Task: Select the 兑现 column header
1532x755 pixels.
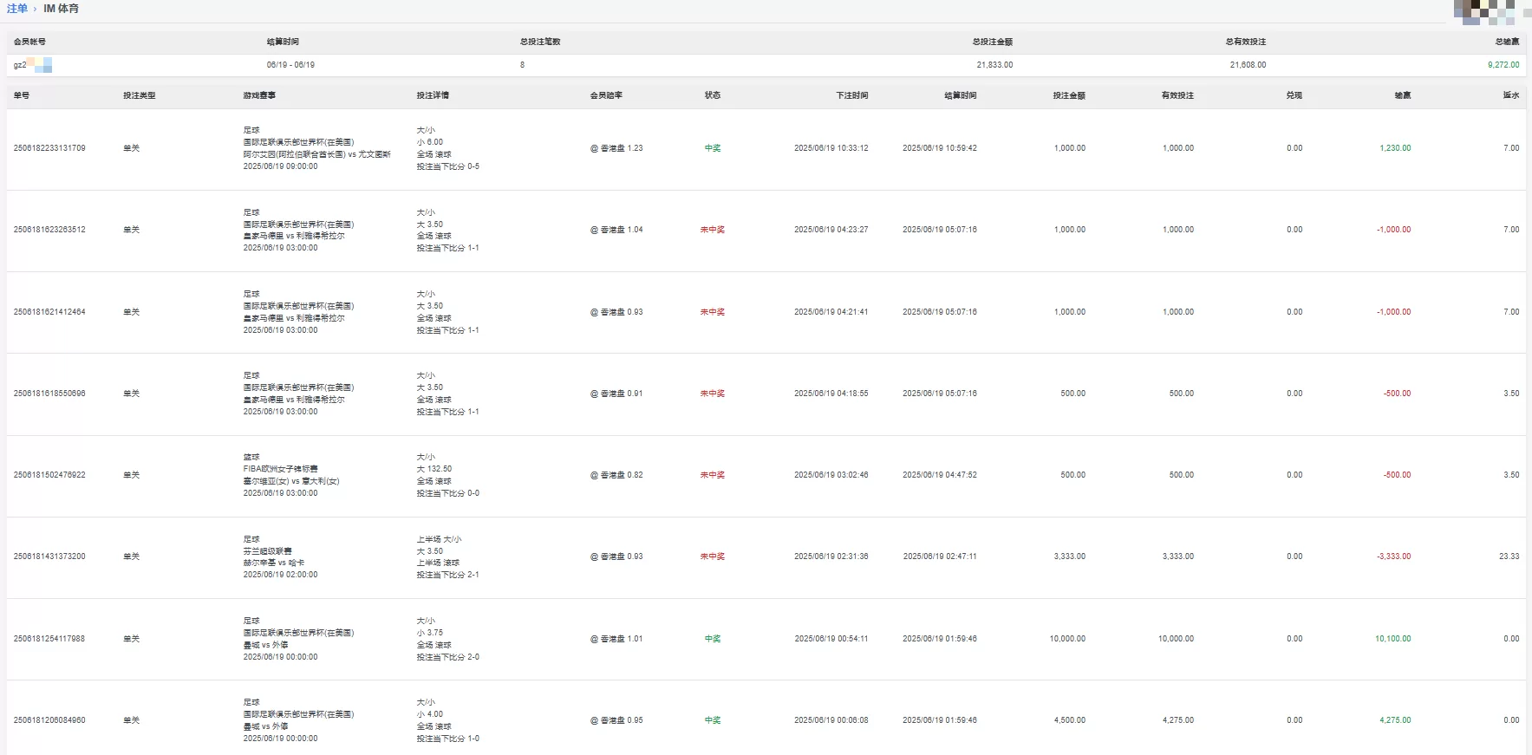Action: point(1294,95)
